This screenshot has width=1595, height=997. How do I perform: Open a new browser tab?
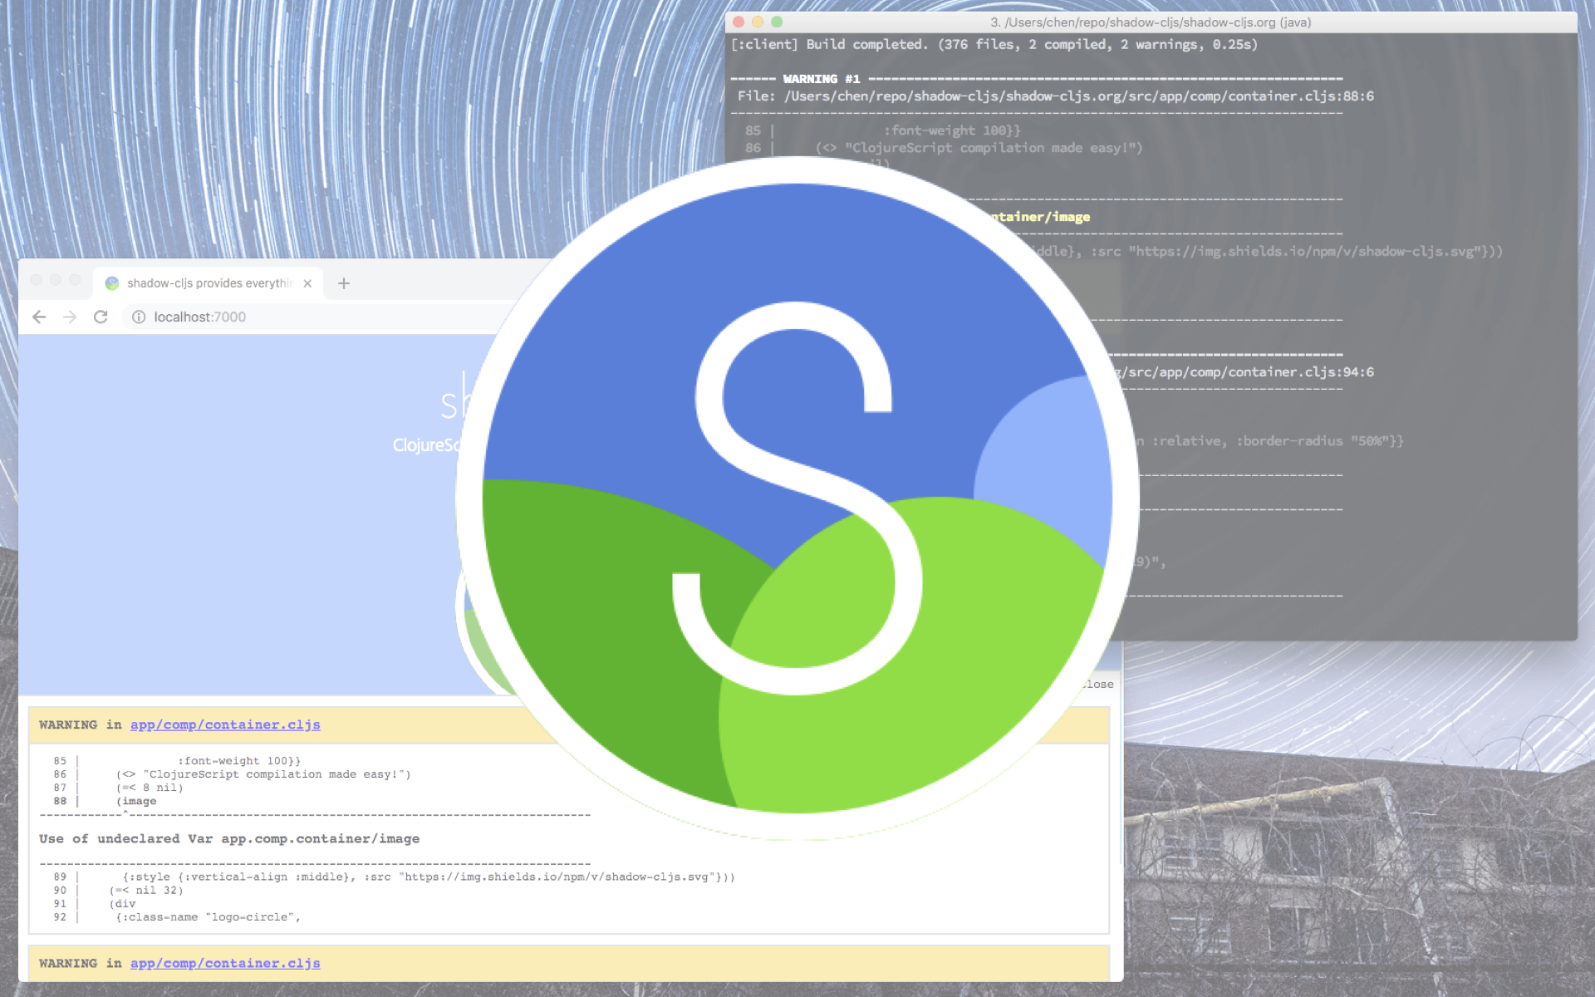(343, 283)
